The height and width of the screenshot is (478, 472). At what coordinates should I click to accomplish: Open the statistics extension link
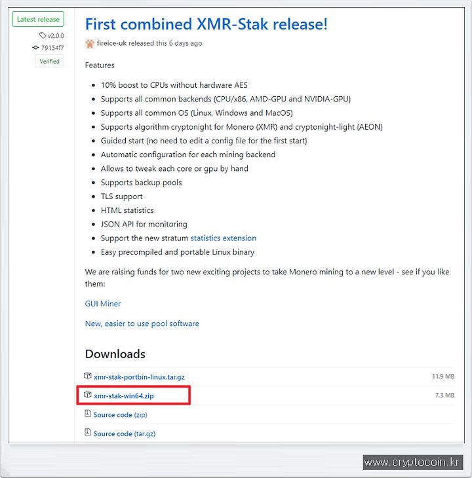[224, 238]
